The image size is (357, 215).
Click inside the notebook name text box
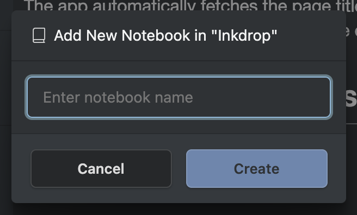coord(178,97)
